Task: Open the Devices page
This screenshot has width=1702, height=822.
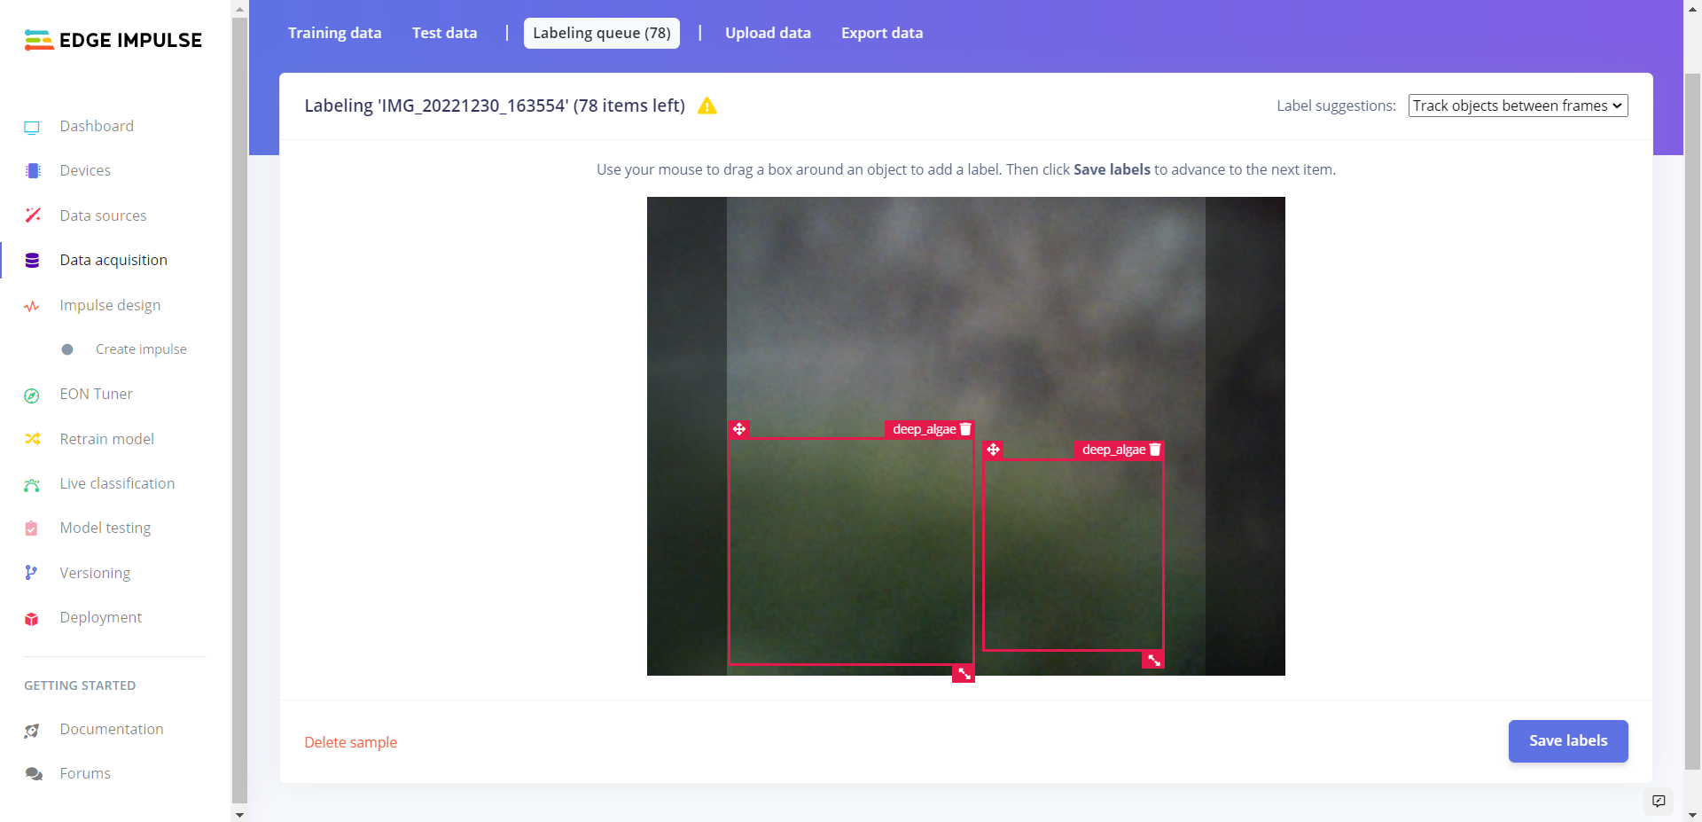Action: click(x=85, y=170)
